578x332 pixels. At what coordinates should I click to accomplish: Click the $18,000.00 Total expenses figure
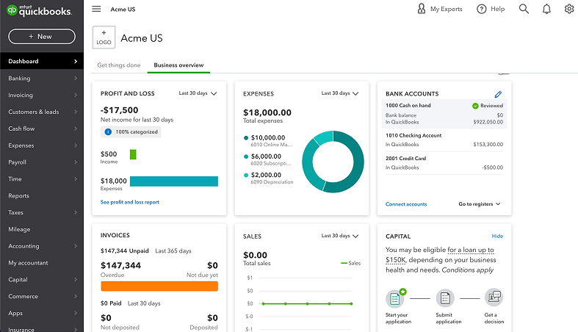[x=267, y=112]
